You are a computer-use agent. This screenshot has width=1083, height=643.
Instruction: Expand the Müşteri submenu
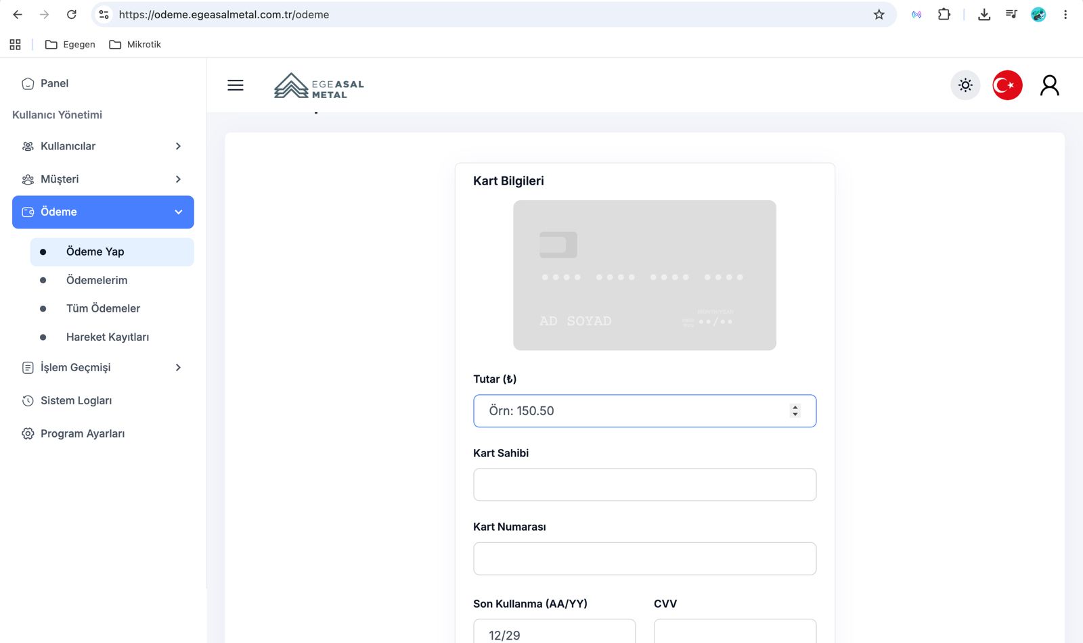[103, 179]
